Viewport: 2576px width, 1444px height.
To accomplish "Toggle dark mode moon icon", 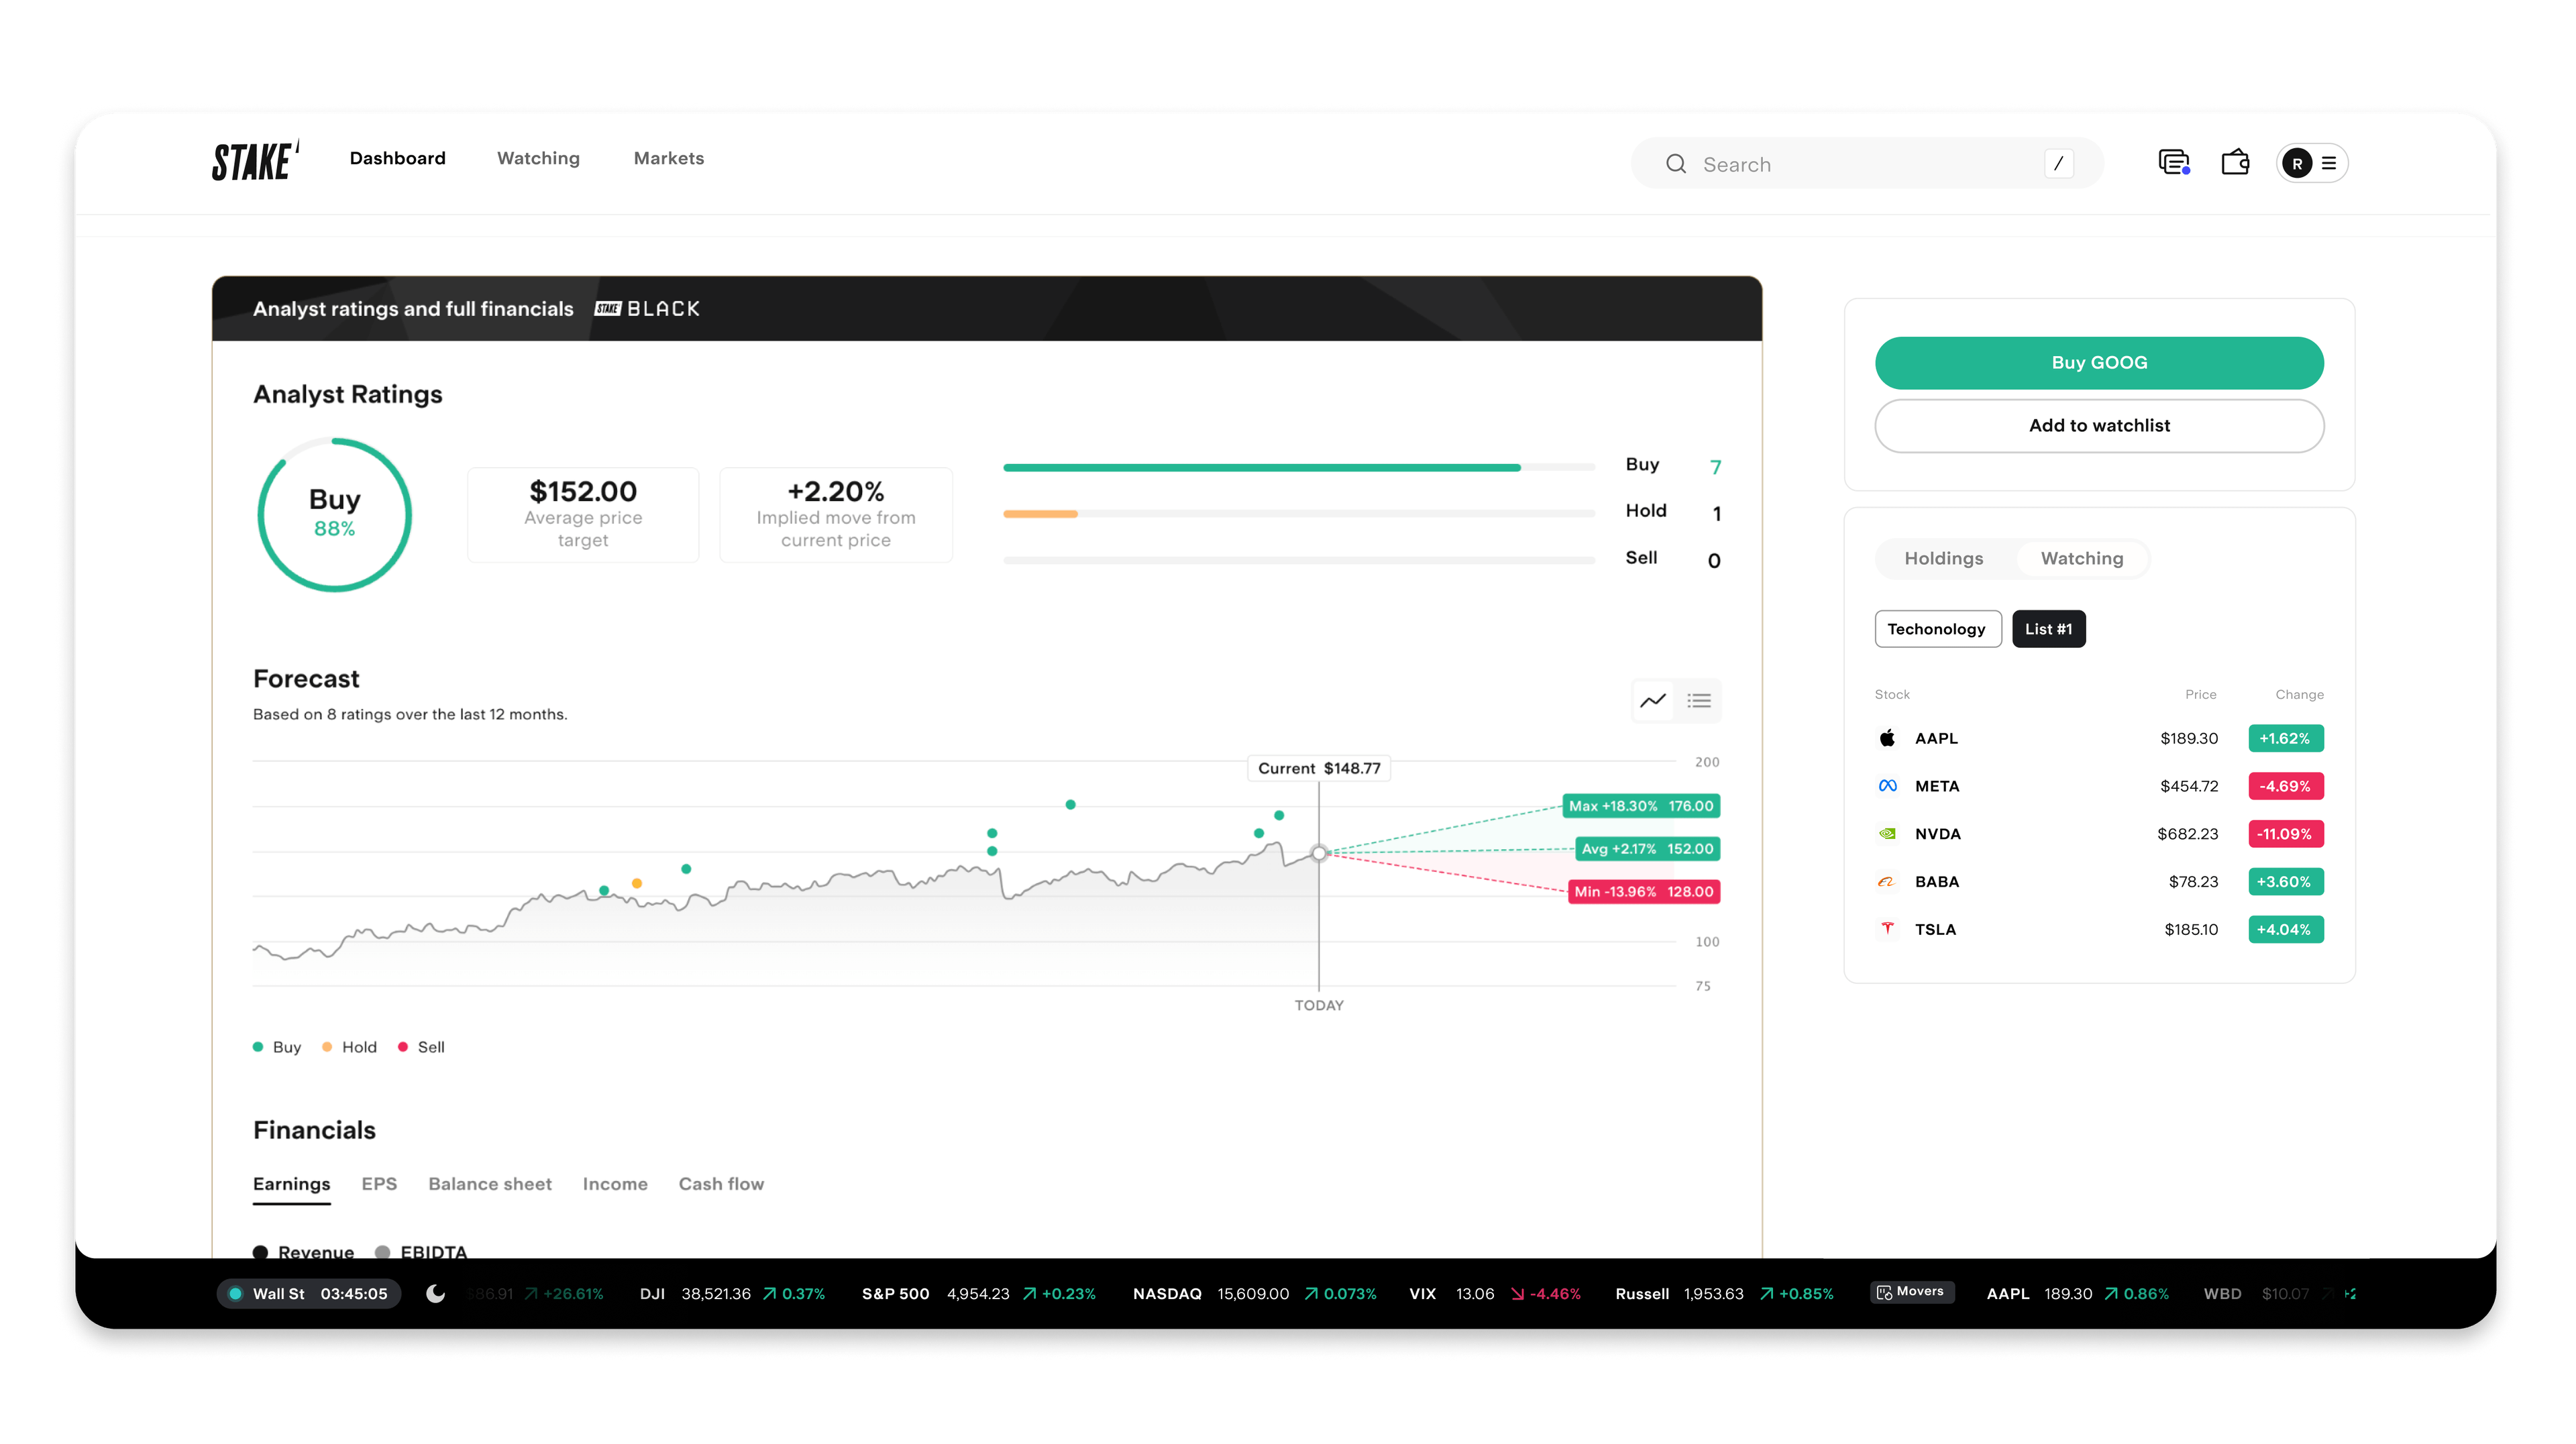I will coord(435,1293).
